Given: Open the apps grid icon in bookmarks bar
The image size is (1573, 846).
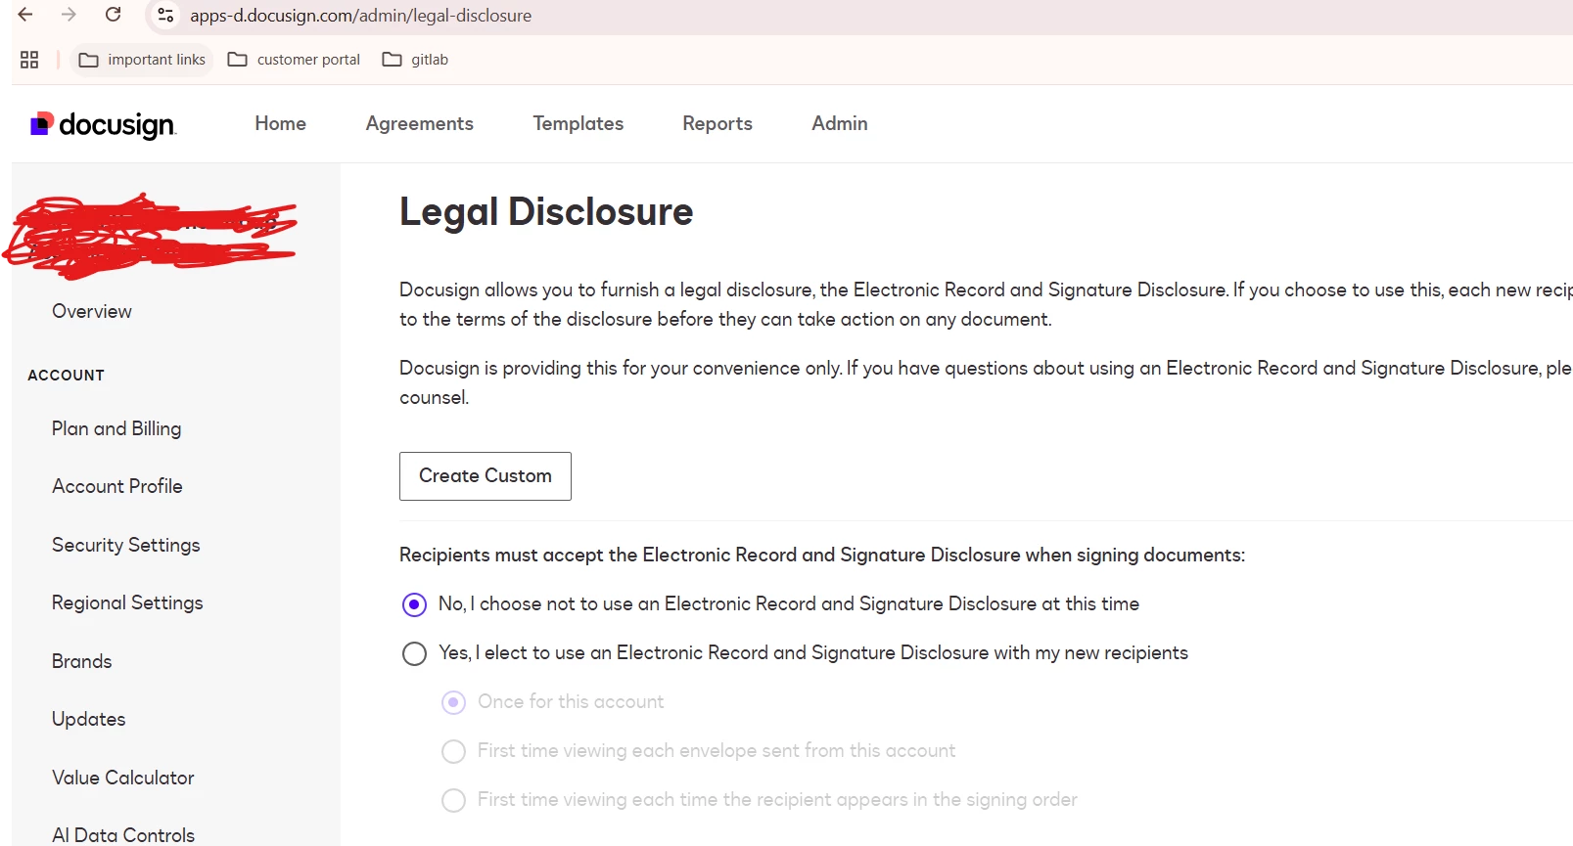Looking at the screenshot, I should pos(29,60).
